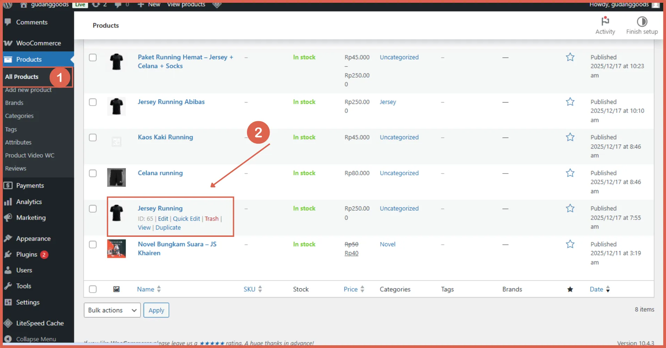Open the Analytics bar chart menu icon

(x=8, y=202)
